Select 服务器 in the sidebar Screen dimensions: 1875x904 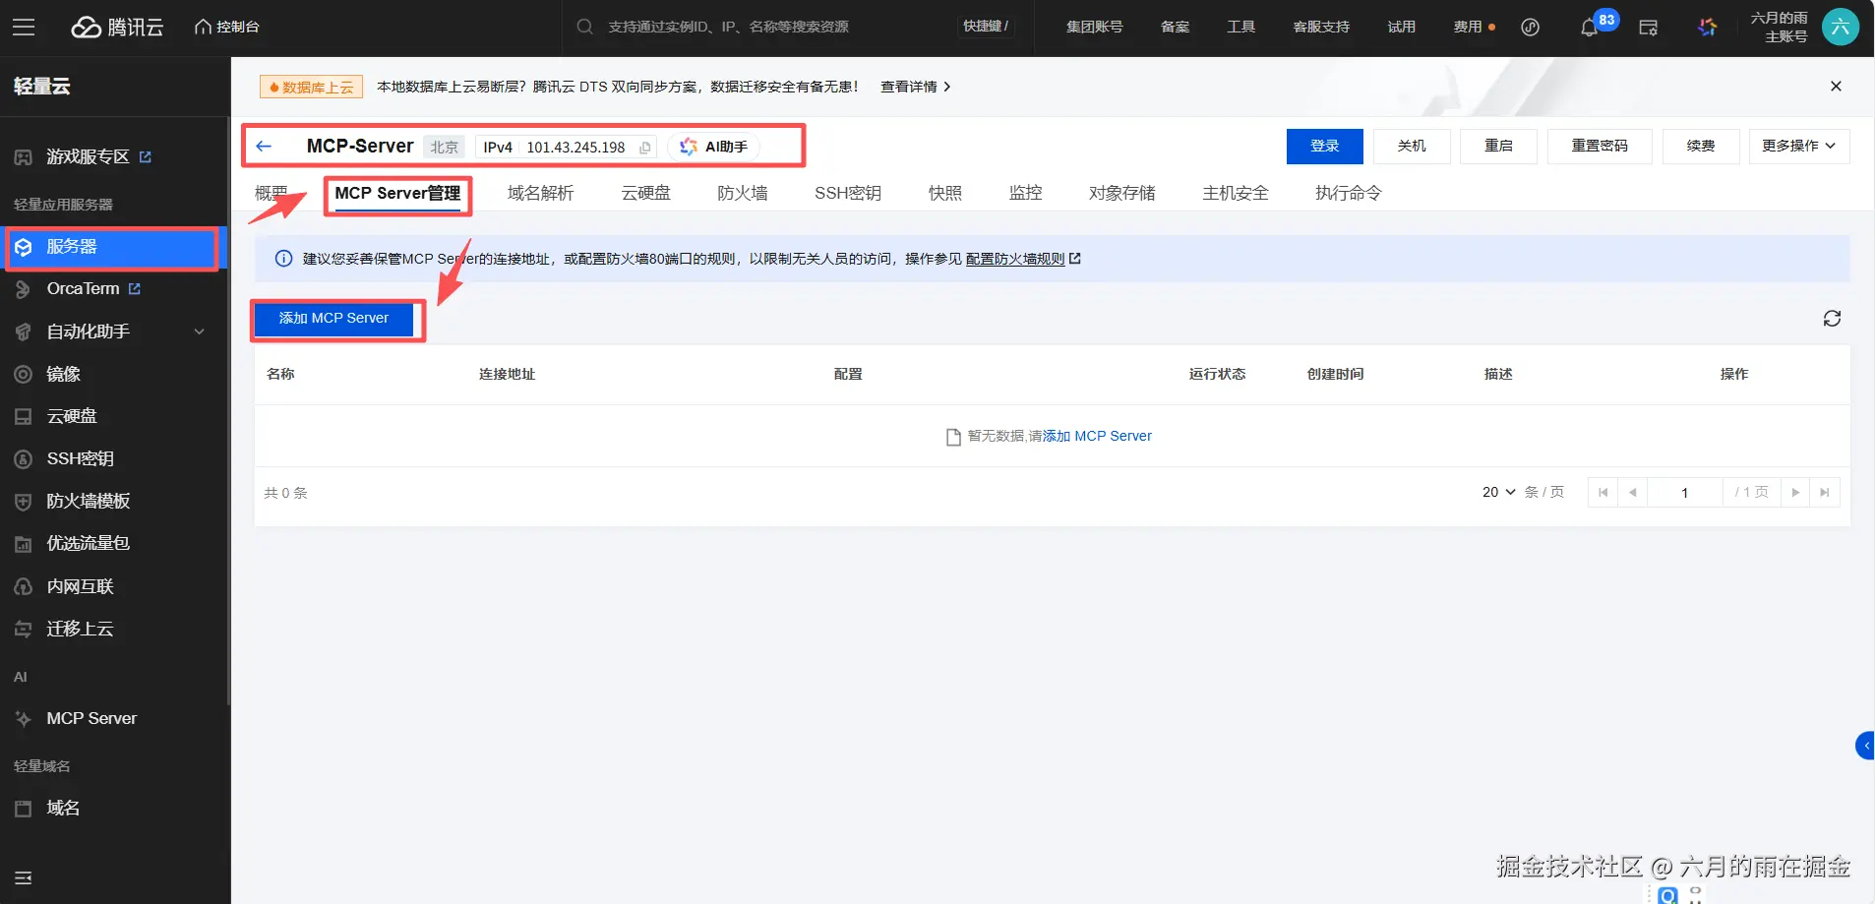[114, 247]
